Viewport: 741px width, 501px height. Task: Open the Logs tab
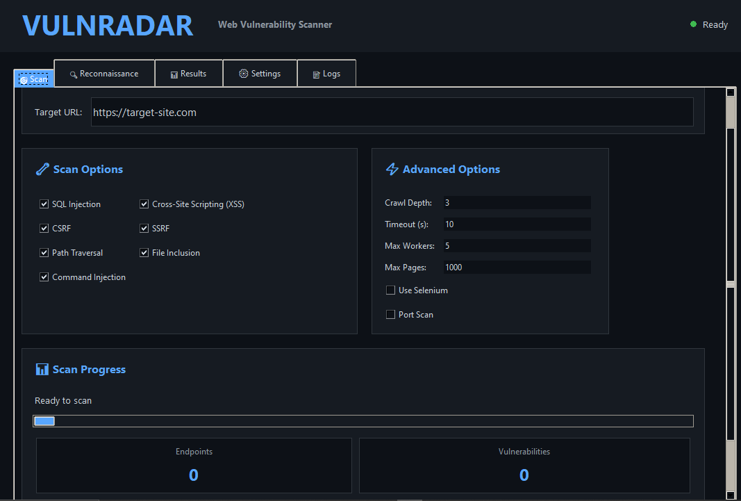click(326, 74)
